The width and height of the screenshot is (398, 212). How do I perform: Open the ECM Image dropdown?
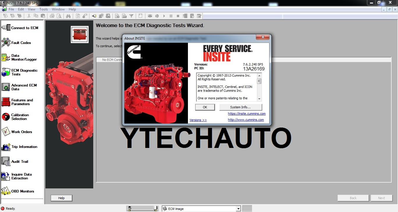[238, 208]
